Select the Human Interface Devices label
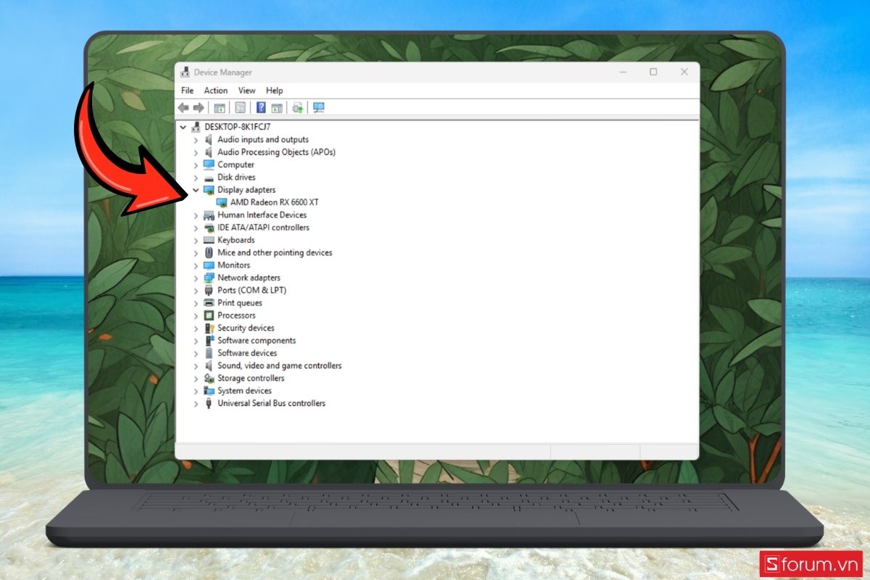The image size is (870, 580). tap(262, 215)
